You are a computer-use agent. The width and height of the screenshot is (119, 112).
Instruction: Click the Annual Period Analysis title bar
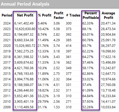pos(59,4)
